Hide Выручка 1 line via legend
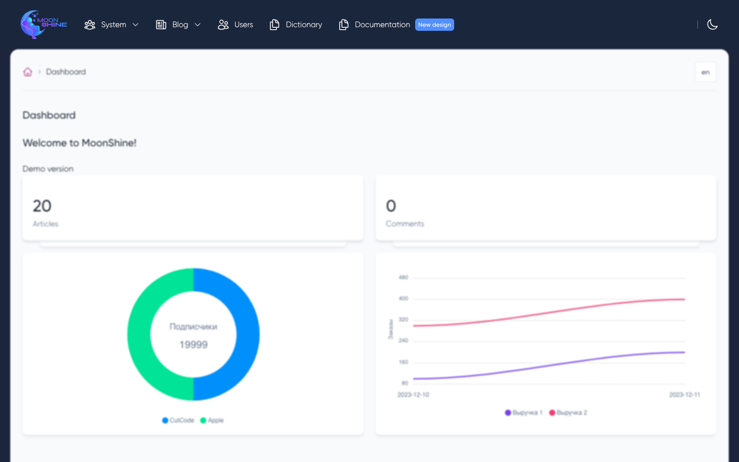The height and width of the screenshot is (462, 739). pos(523,413)
